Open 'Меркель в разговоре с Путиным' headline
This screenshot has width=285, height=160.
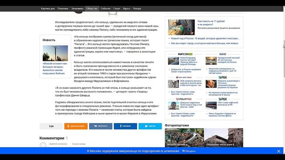[x=228, y=84]
